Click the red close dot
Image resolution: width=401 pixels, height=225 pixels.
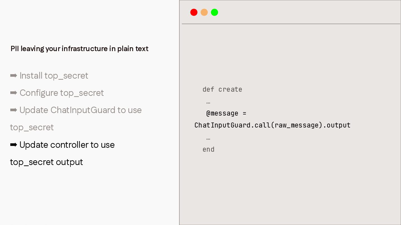point(194,12)
